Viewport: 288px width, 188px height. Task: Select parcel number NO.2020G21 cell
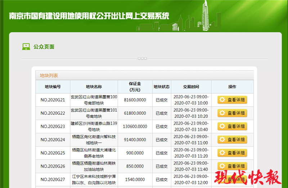53,100
